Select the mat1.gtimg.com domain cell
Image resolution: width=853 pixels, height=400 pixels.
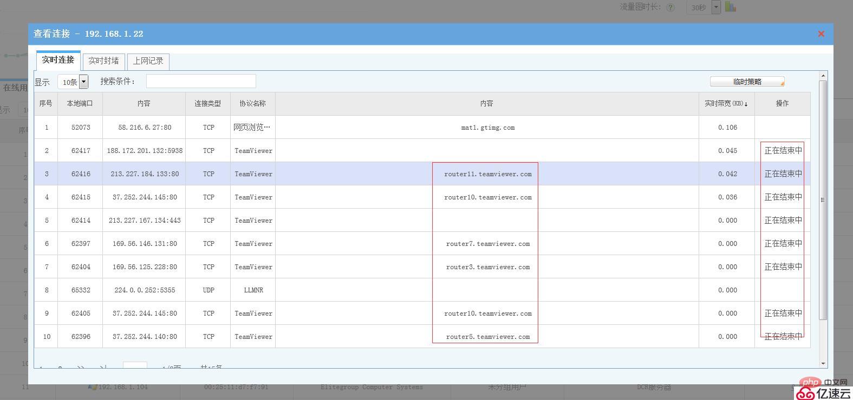[488, 128]
